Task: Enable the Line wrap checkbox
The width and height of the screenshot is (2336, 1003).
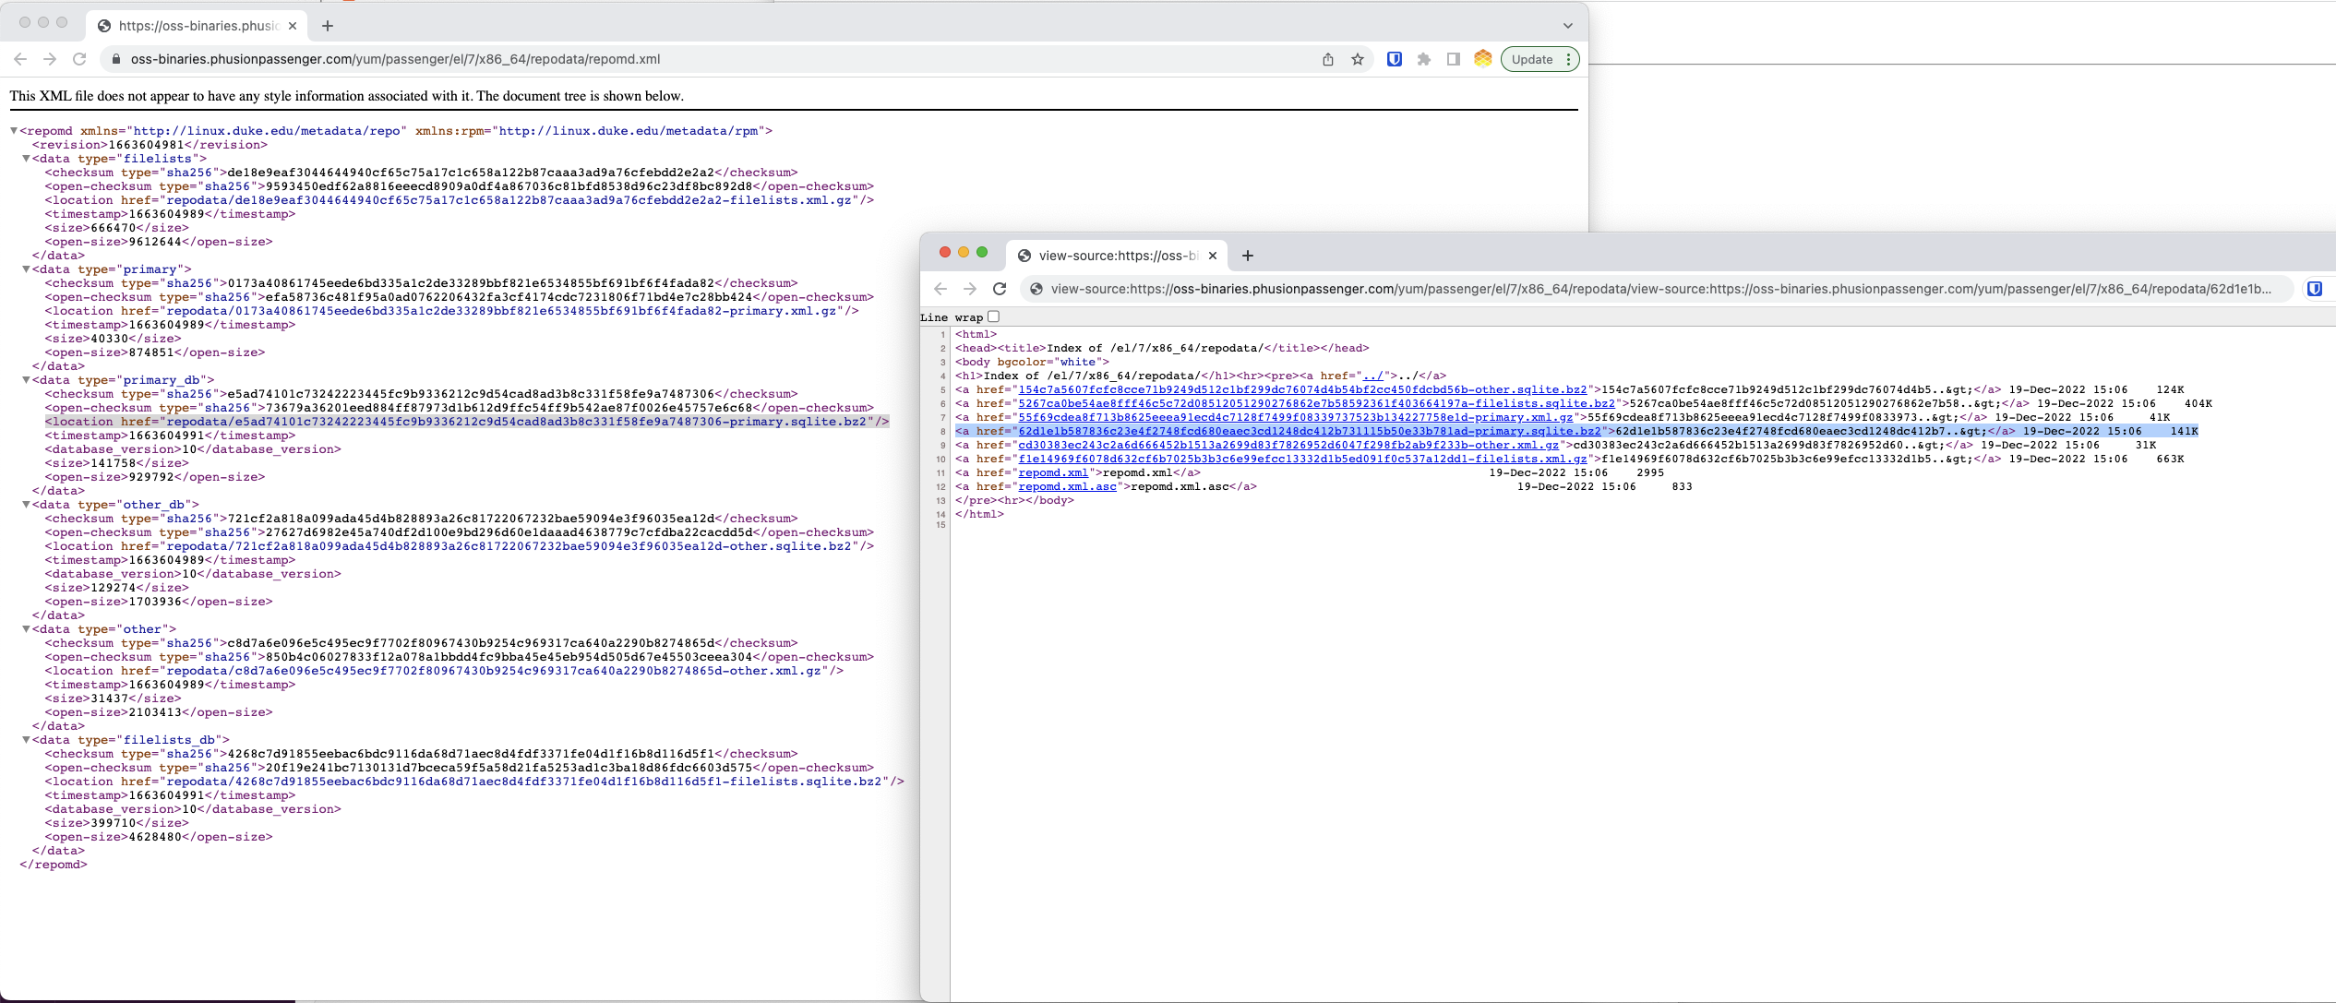Action: click(x=993, y=316)
